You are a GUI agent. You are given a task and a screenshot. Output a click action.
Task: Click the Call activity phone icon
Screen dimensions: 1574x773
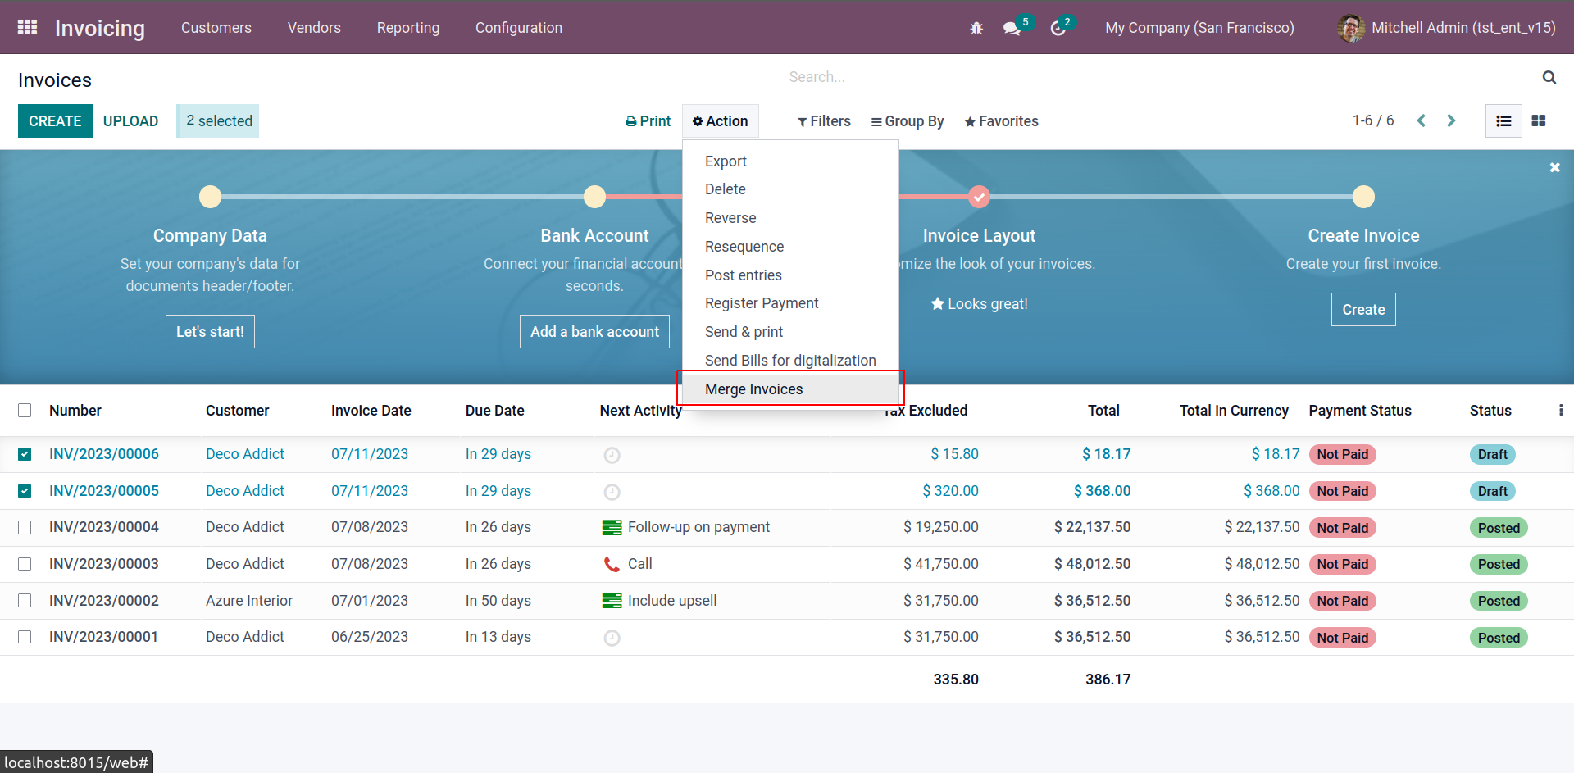pyautogui.click(x=612, y=564)
